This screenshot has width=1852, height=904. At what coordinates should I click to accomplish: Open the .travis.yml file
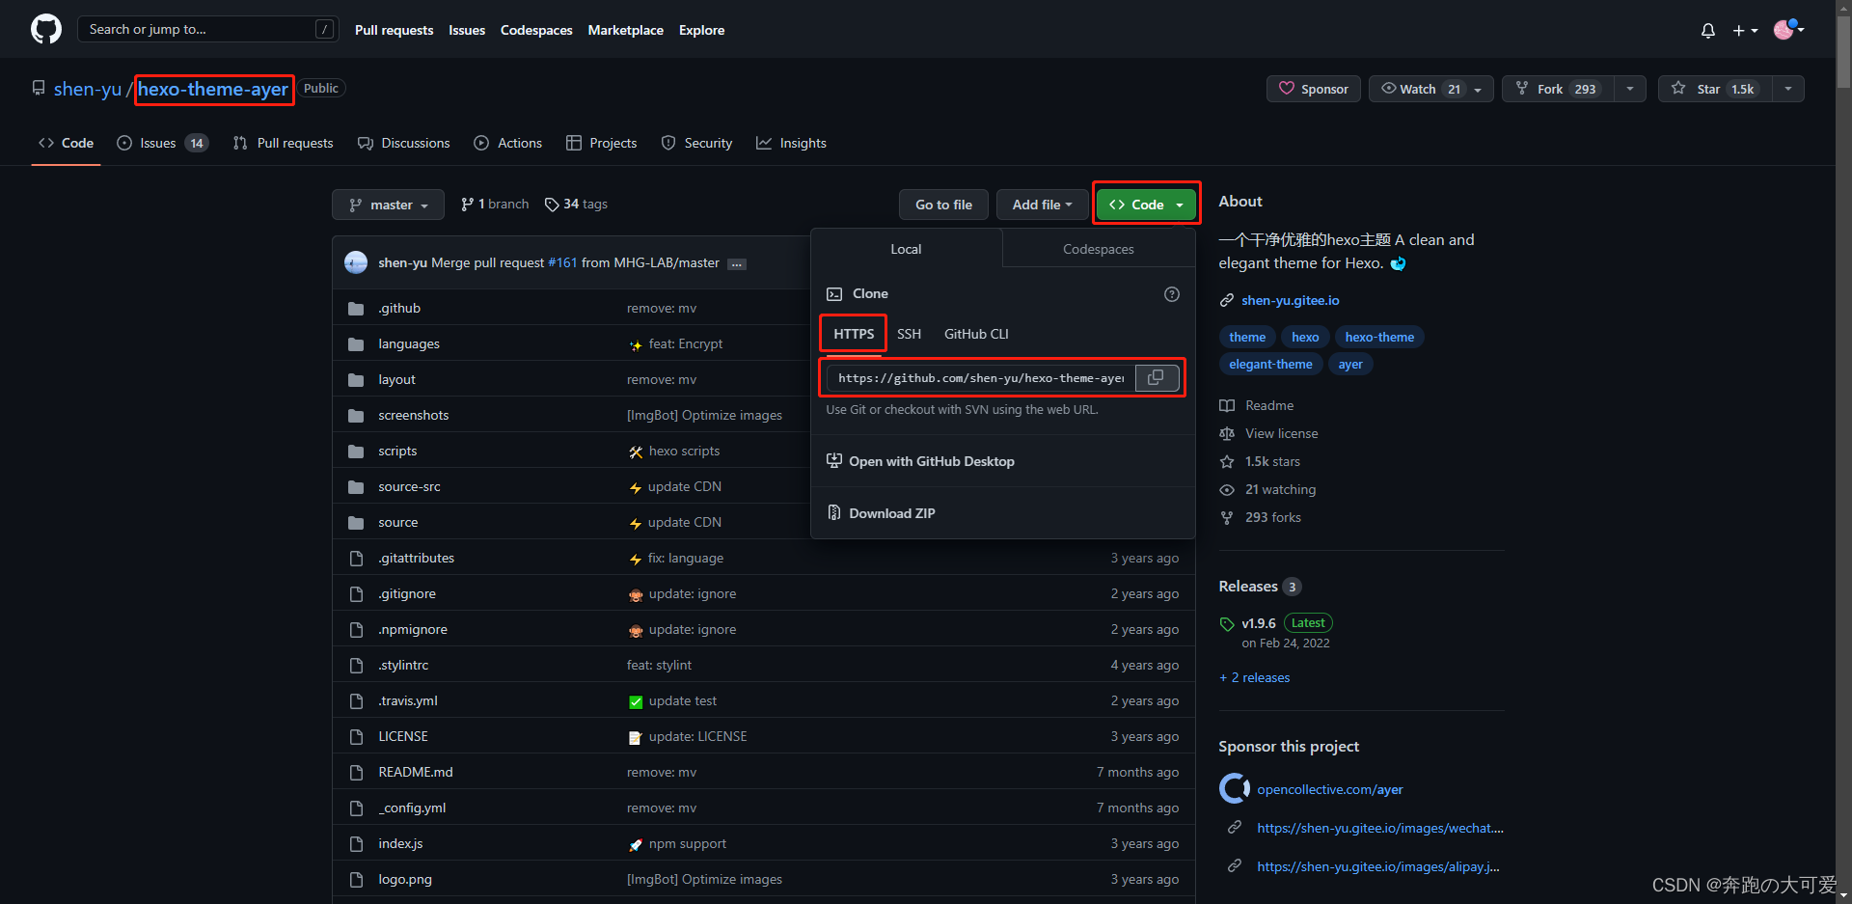coord(407,700)
